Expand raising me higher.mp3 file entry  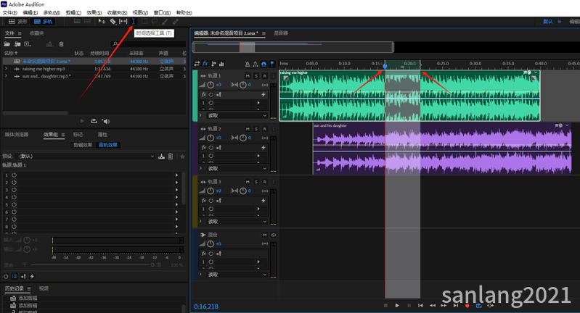click(6, 69)
